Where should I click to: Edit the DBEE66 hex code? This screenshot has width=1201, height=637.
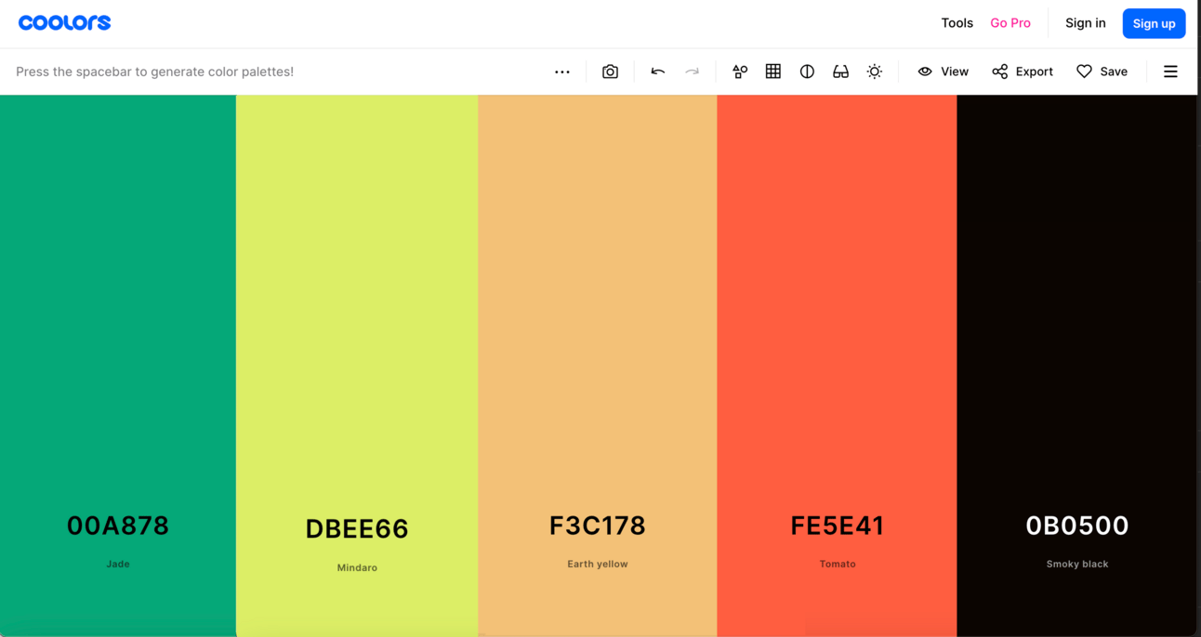point(357,529)
